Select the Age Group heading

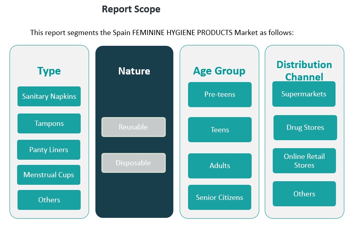tap(219, 71)
